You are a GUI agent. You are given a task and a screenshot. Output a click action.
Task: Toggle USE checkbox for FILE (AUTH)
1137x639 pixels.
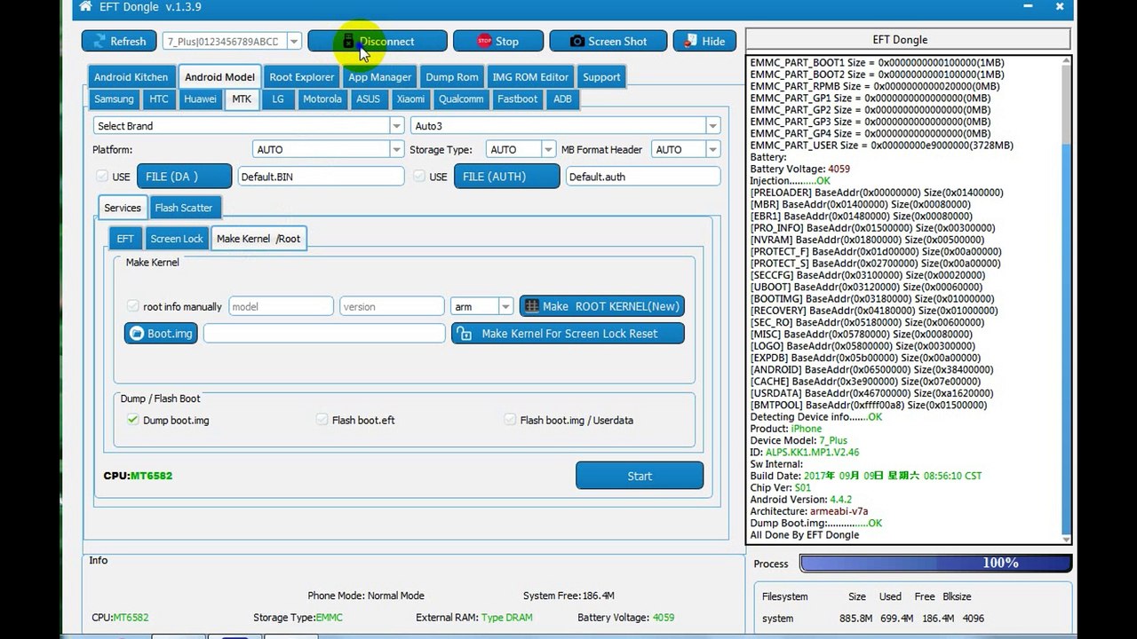click(419, 177)
